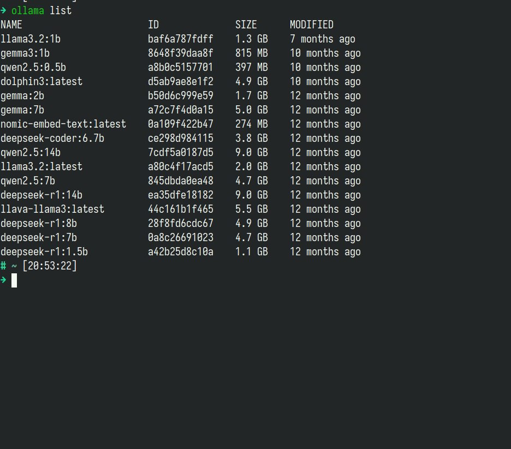Viewport: 511px width, 449px height.
Task: Click the NAME column header
Action: pyautogui.click(x=11, y=25)
